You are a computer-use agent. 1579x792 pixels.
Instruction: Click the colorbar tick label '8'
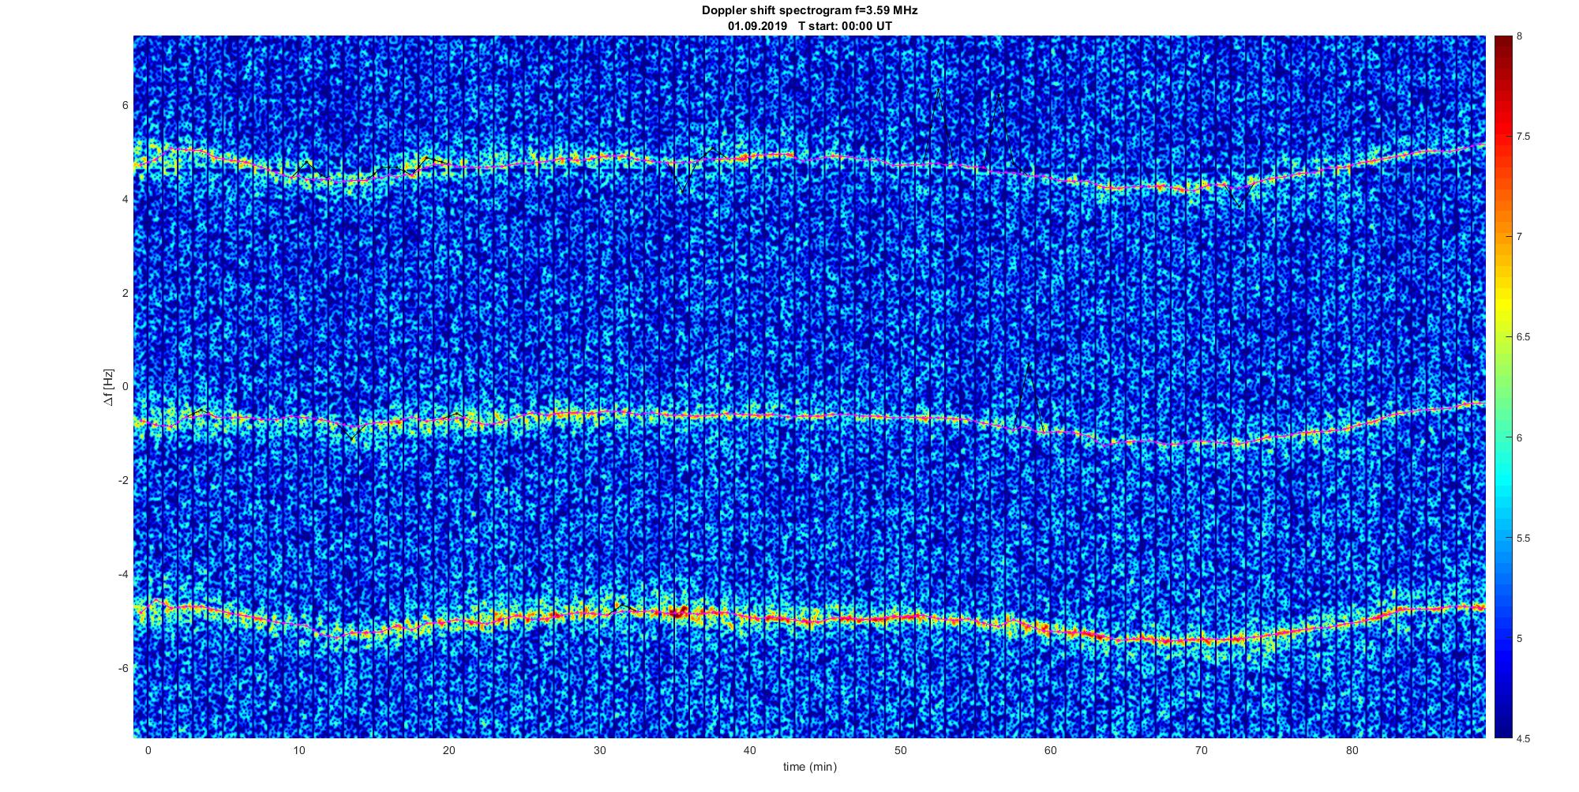(x=1520, y=36)
